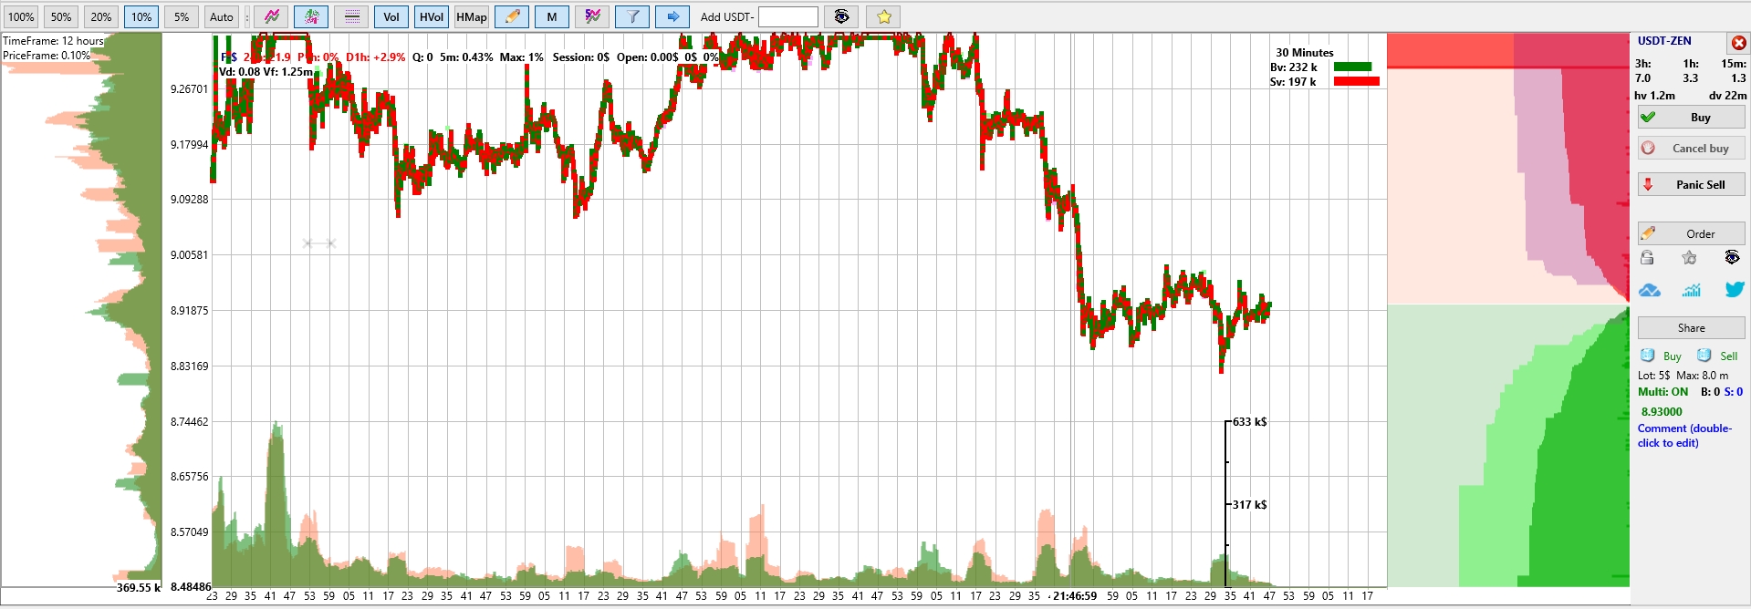This screenshot has width=1751, height=609.
Task: Click the padlock icon in the order panel
Action: (x=1647, y=258)
